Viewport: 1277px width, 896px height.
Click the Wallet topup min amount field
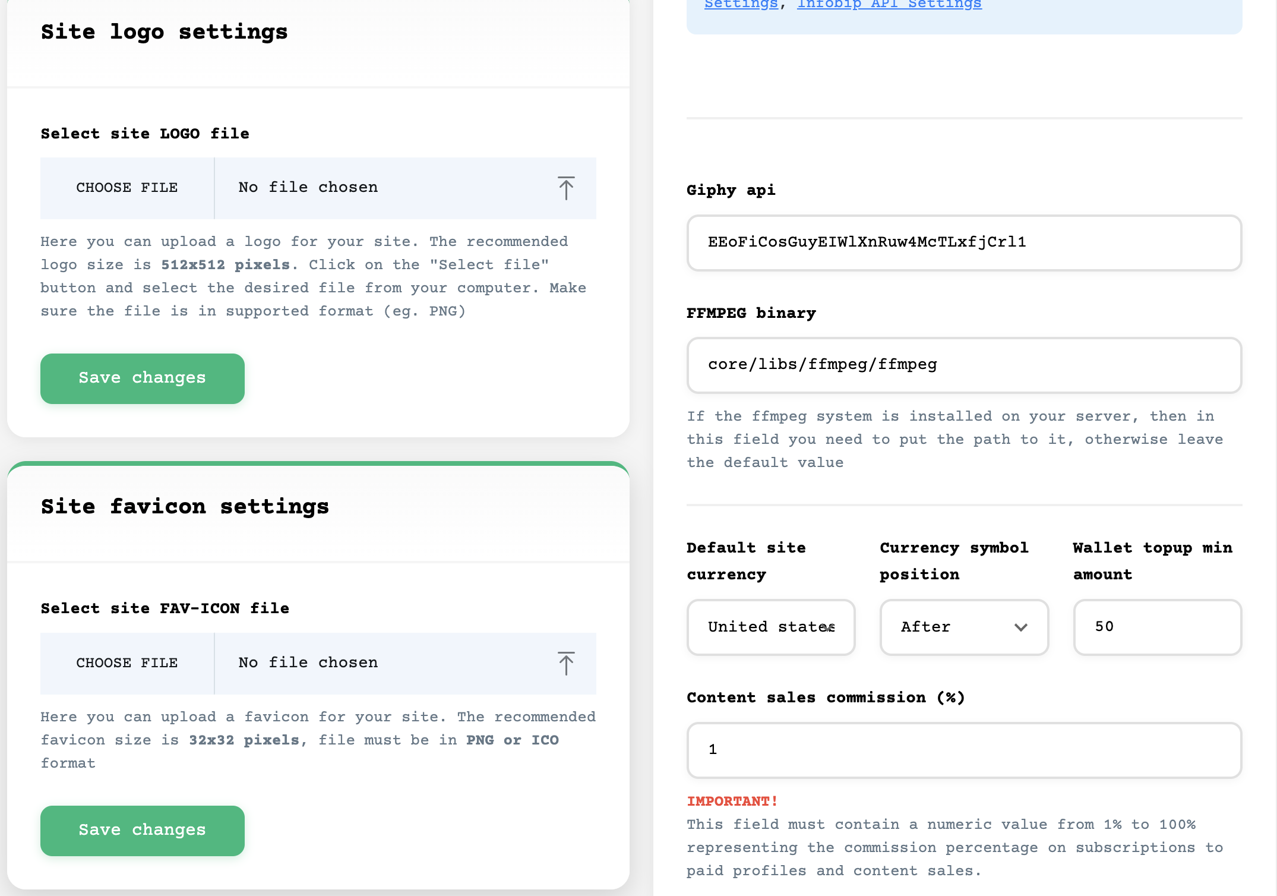(x=1156, y=627)
